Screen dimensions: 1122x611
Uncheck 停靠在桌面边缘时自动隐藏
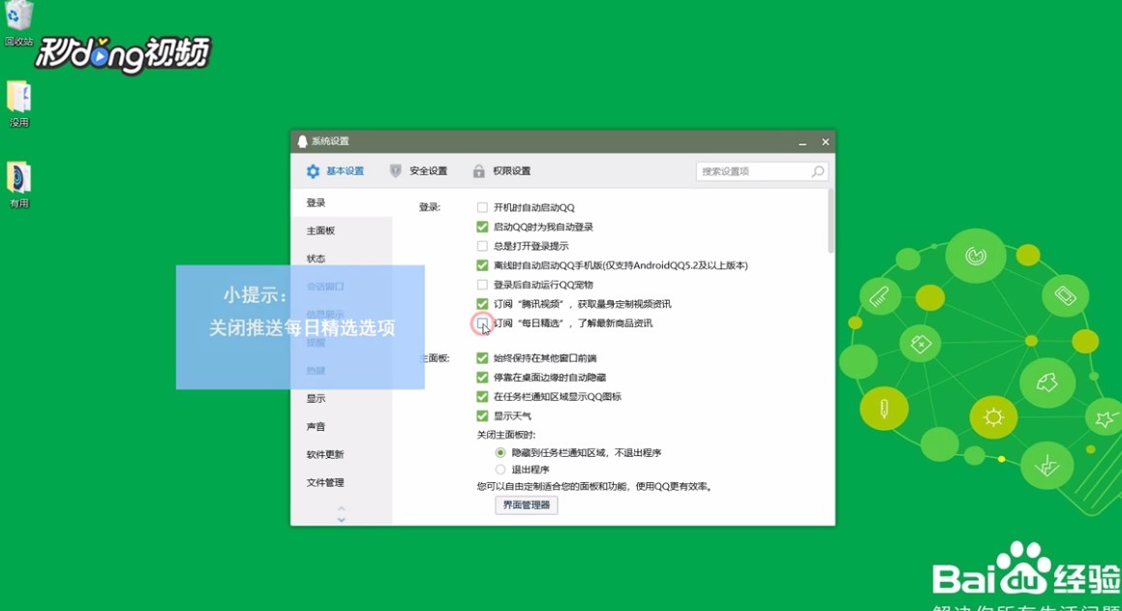pos(482,377)
